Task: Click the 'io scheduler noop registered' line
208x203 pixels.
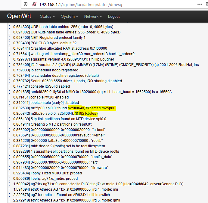Action: pos(44,70)
